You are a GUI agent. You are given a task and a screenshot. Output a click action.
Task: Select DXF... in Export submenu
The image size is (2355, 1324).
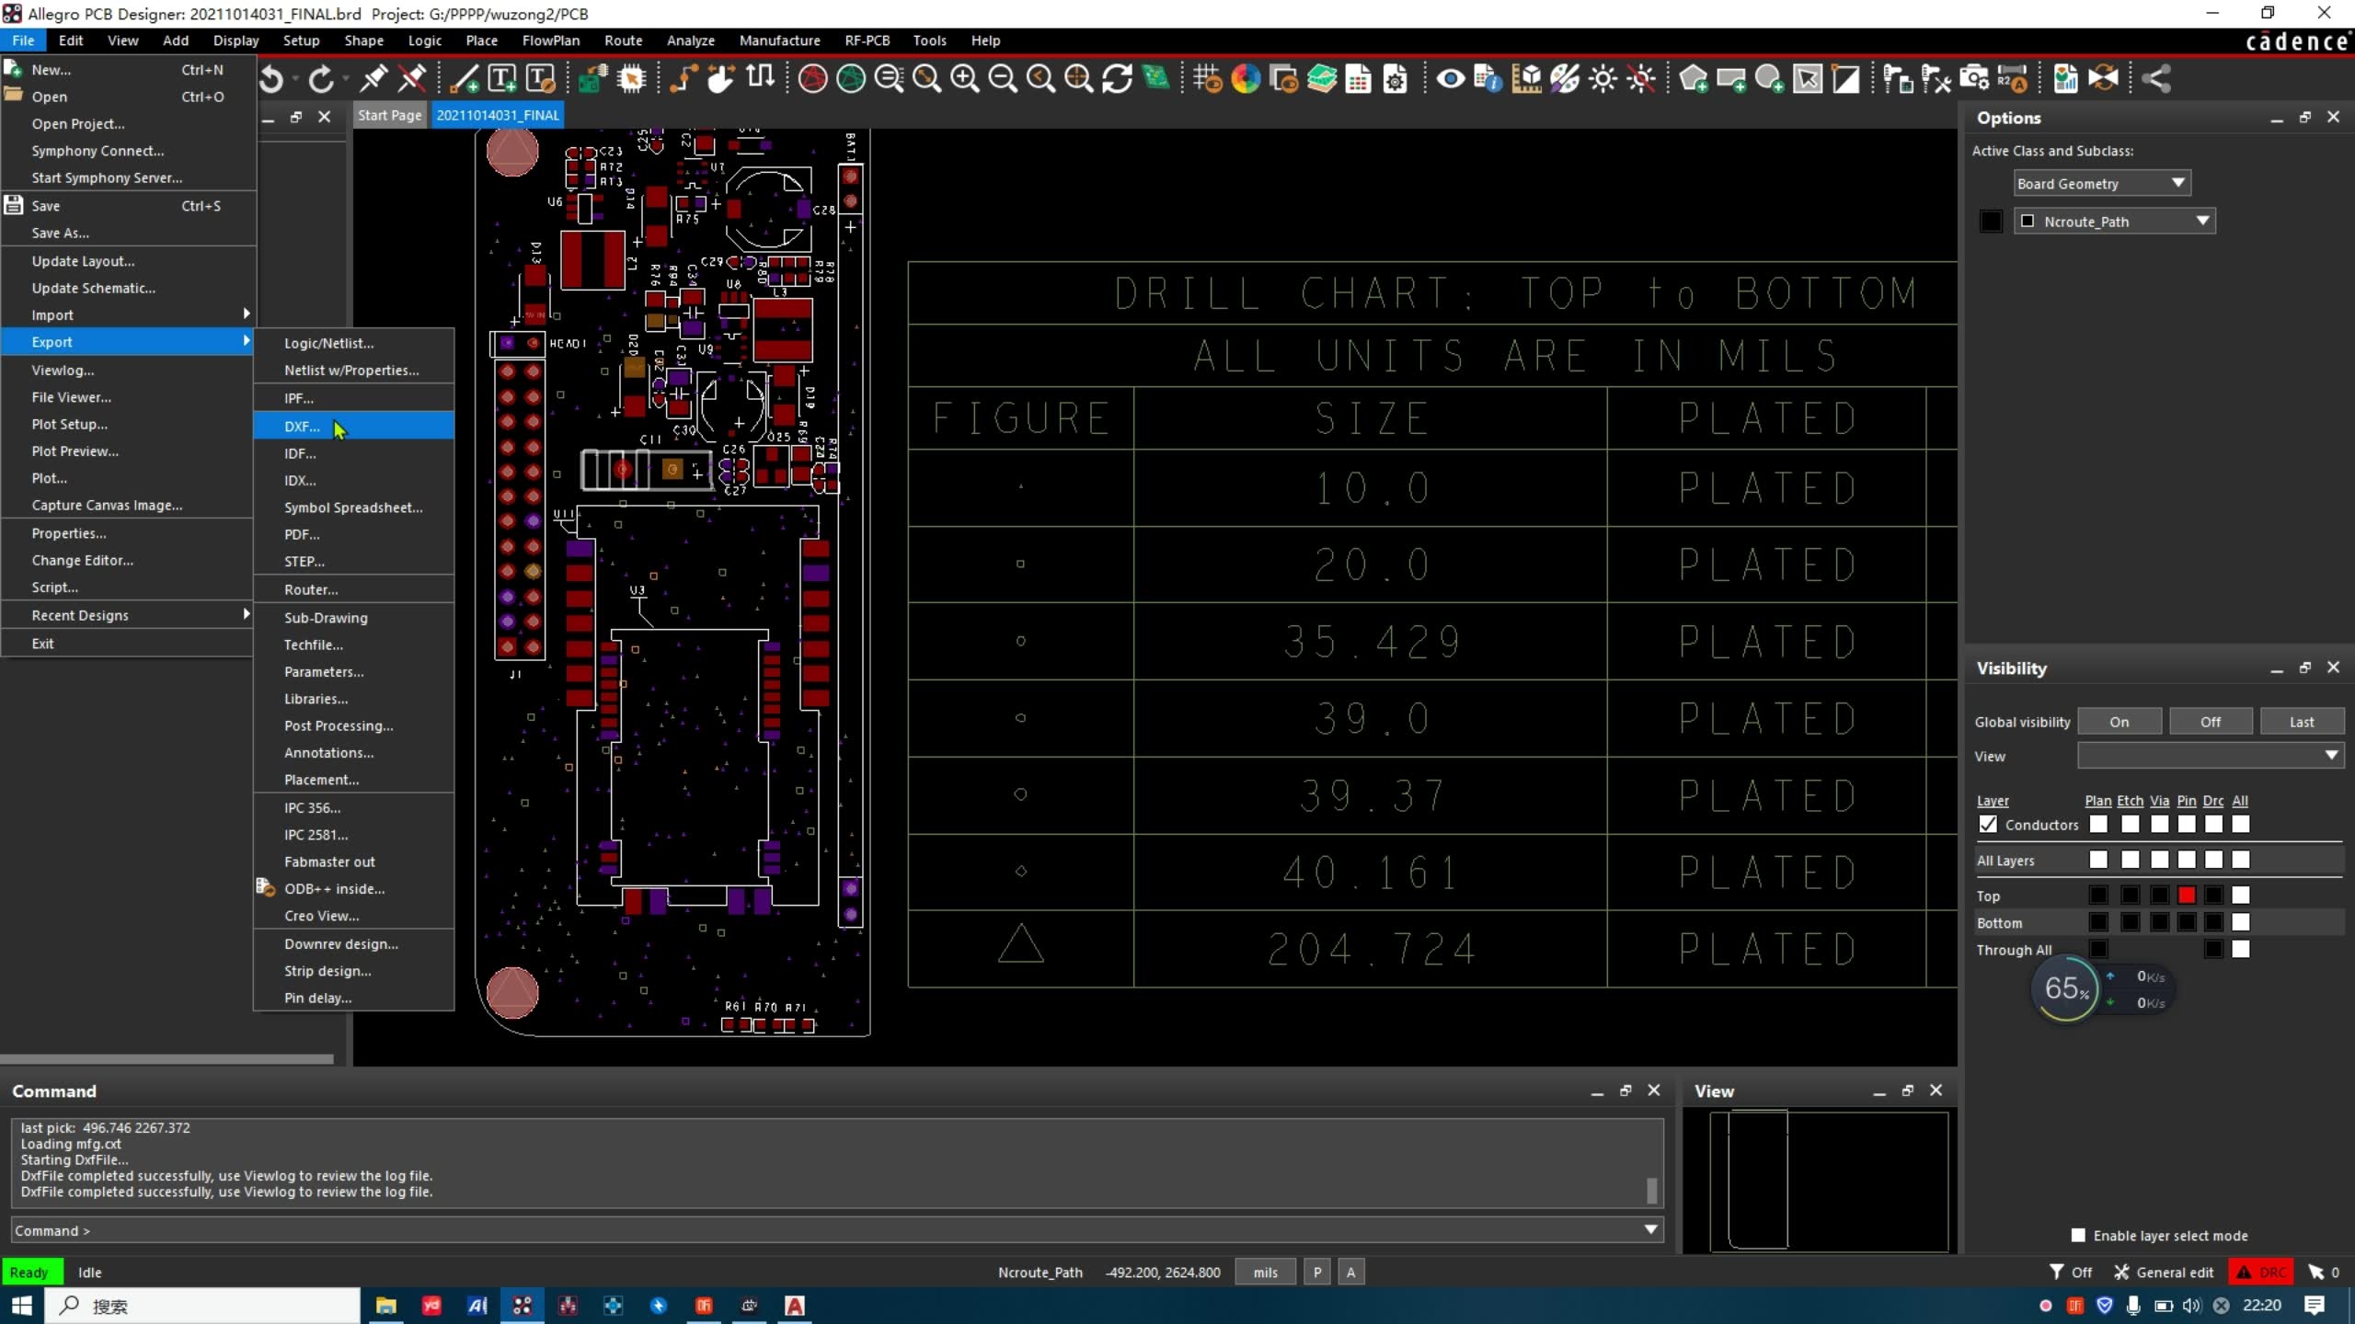pos(303,427)
